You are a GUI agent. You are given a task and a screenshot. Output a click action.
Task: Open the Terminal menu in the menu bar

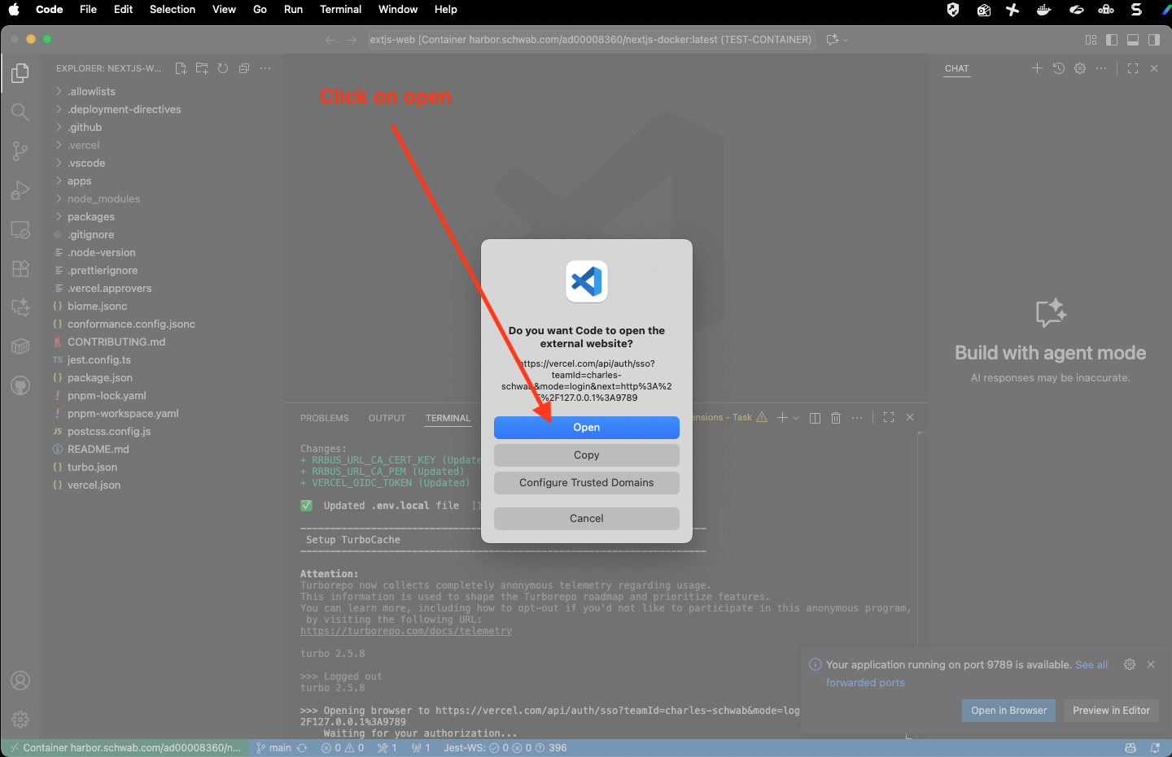point(340,9)
